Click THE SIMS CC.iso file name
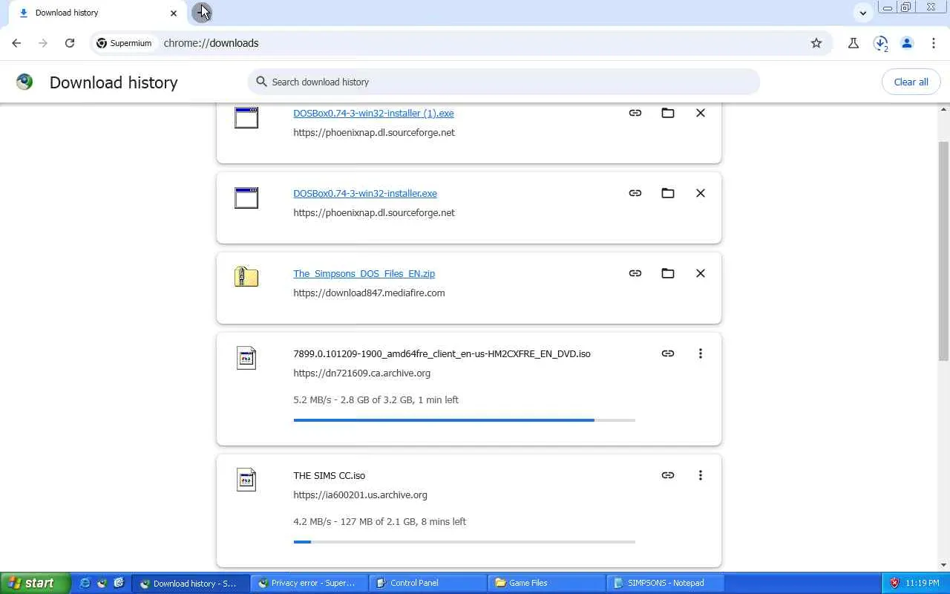This screenshot has width=950, height=594. (329, 475)
